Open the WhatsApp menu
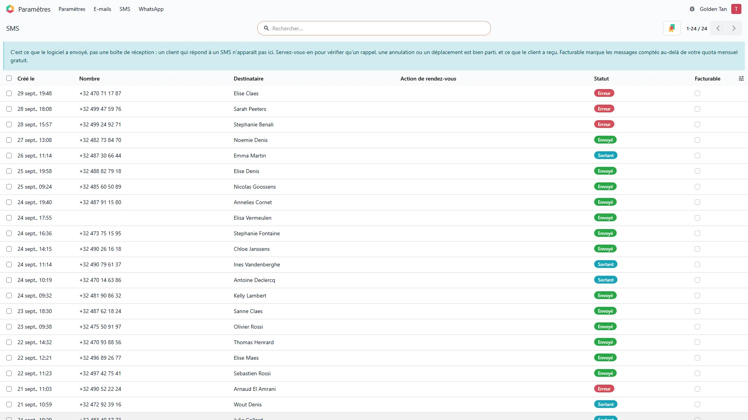The width and height of the screenshot is (748, 420). (x=151, y=9)
